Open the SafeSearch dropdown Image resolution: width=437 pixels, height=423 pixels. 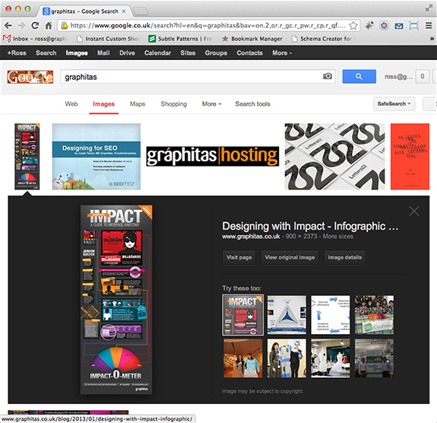click(x=394, y=103)
